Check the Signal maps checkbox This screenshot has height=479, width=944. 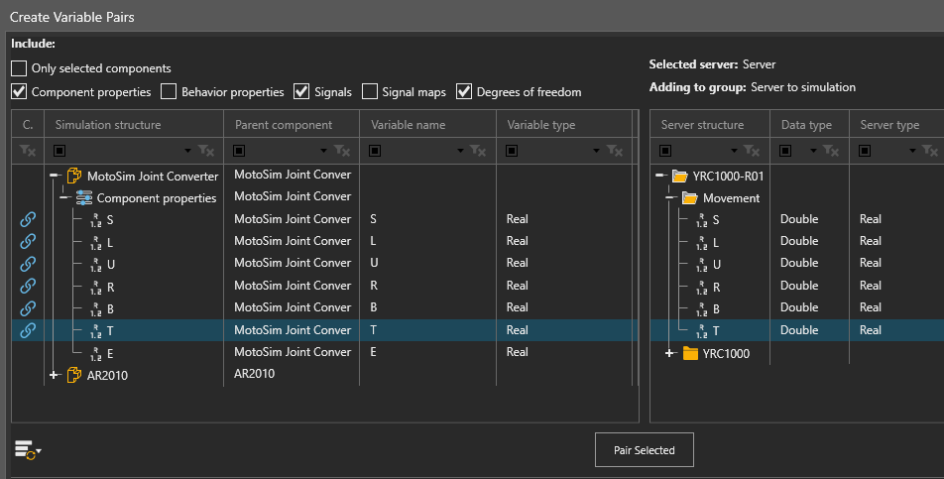pos(370,91)
